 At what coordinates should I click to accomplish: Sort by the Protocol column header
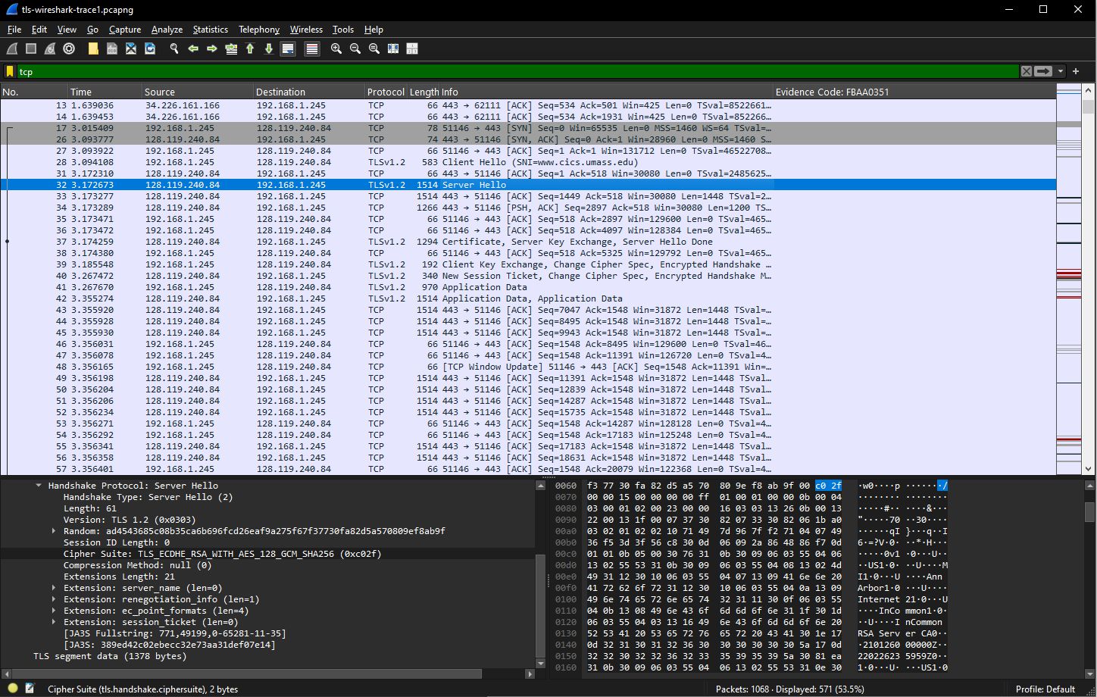pos(386,92)
